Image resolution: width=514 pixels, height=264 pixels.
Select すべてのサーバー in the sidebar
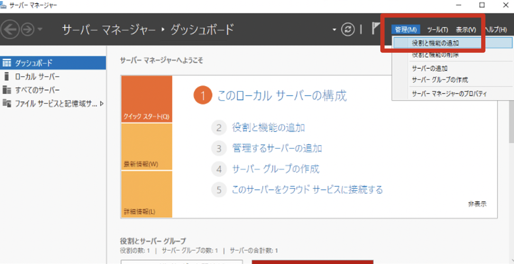coord(53,90)
